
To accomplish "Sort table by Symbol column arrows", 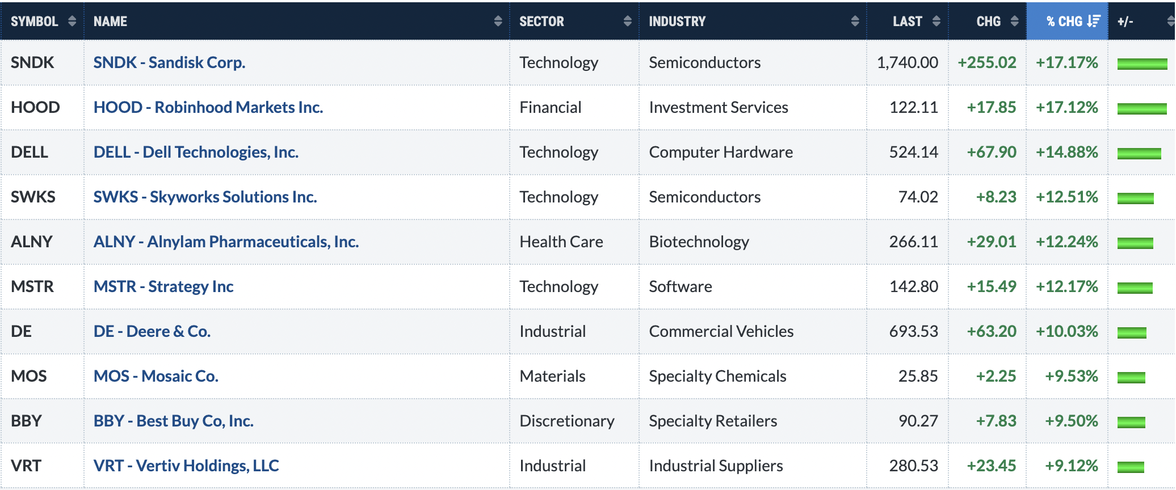I will pyautogui.click(x=72, y=21).
